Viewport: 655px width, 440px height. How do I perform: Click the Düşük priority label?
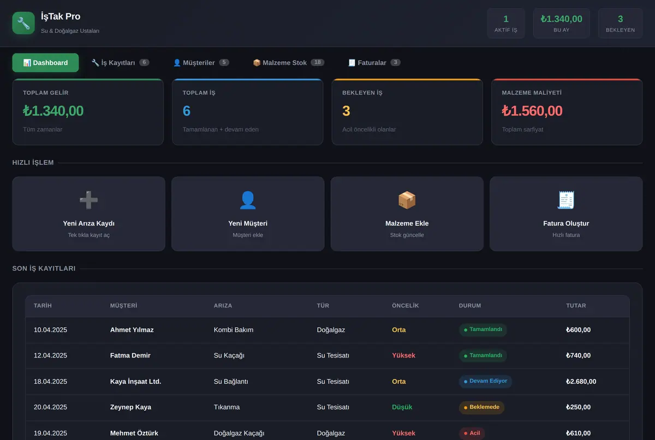pos(402,407)
